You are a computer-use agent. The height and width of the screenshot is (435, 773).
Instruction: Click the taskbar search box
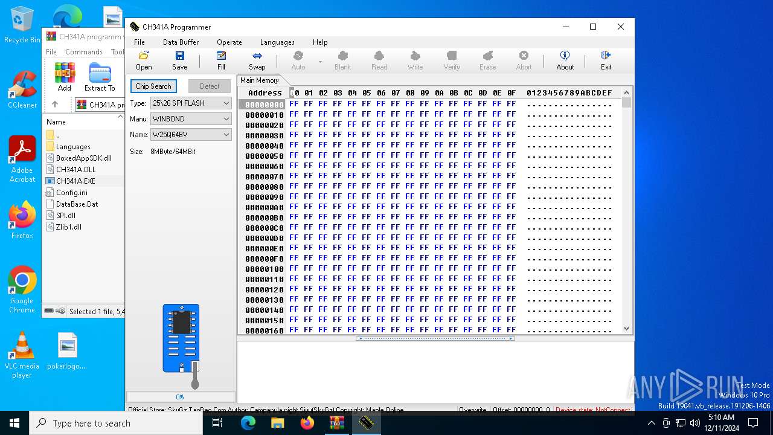click(116, 423)
